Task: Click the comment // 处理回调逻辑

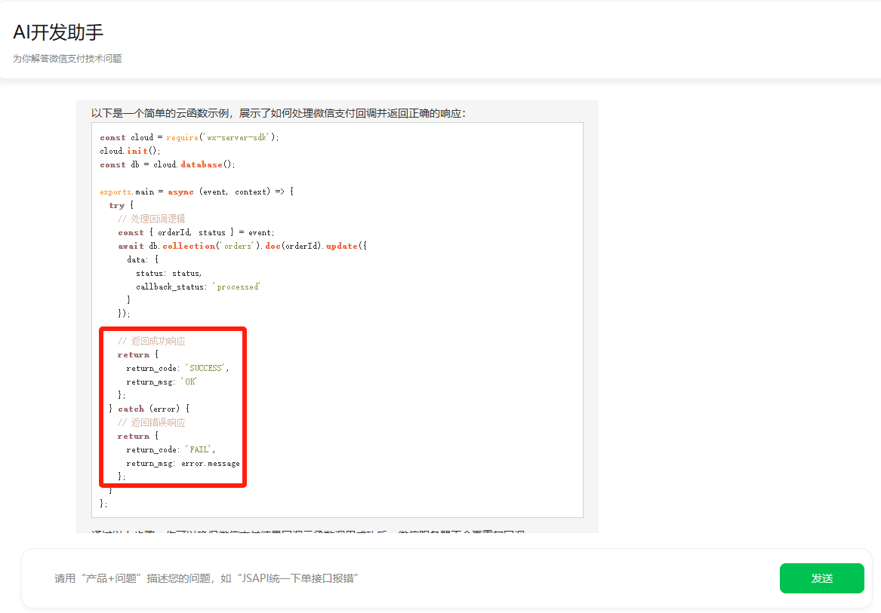Action: tap(152, 219)
